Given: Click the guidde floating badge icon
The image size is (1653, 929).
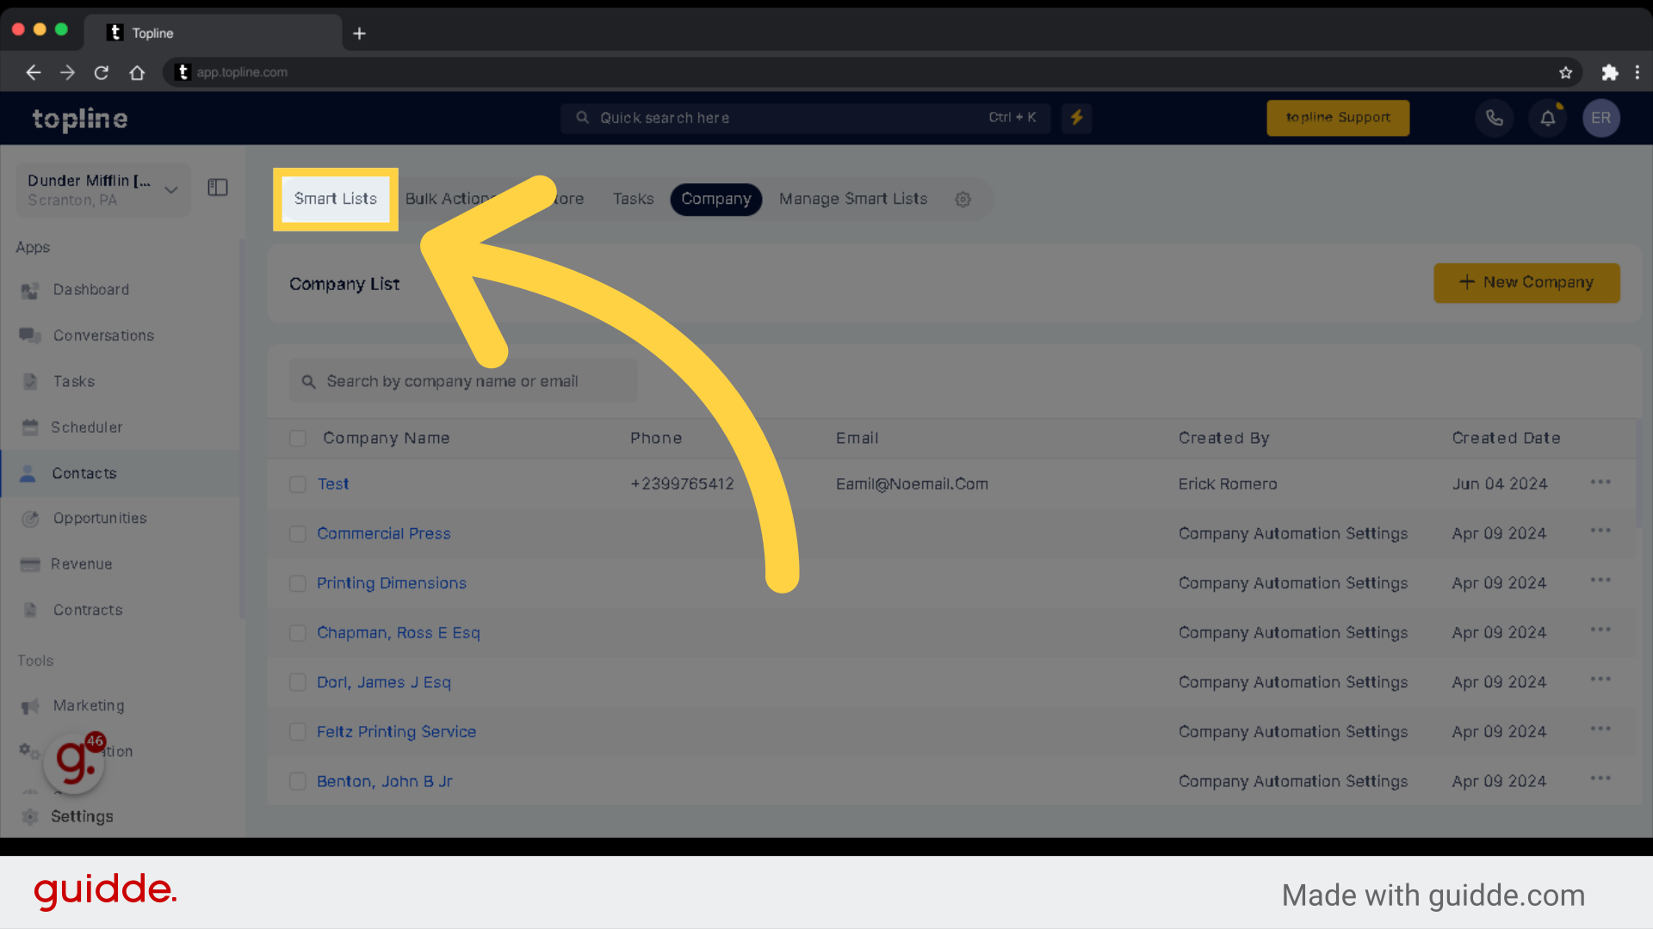Looking at the screenshot, I should point(76,761).
